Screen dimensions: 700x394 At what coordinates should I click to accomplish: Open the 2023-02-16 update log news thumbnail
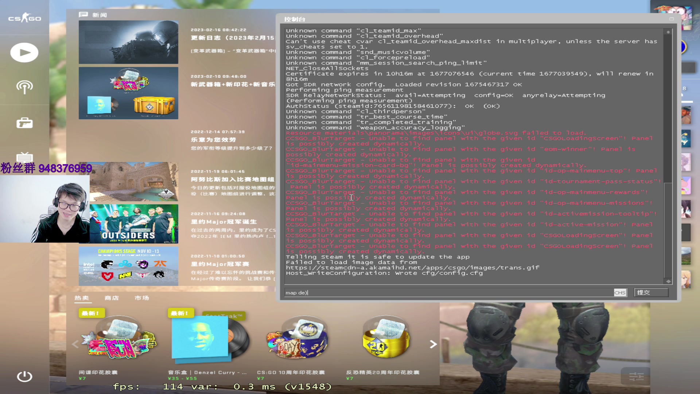pyautogui.click(x=128, y=42)
